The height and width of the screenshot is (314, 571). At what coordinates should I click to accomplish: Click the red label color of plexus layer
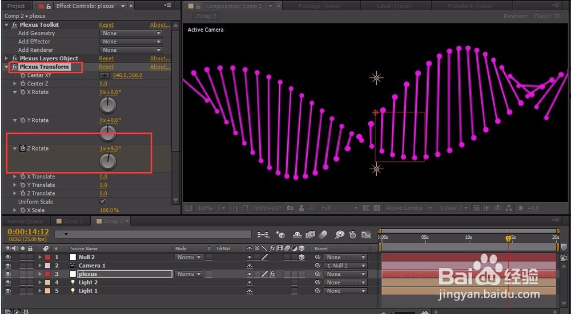pyautogui.click(x=48, y=274)
